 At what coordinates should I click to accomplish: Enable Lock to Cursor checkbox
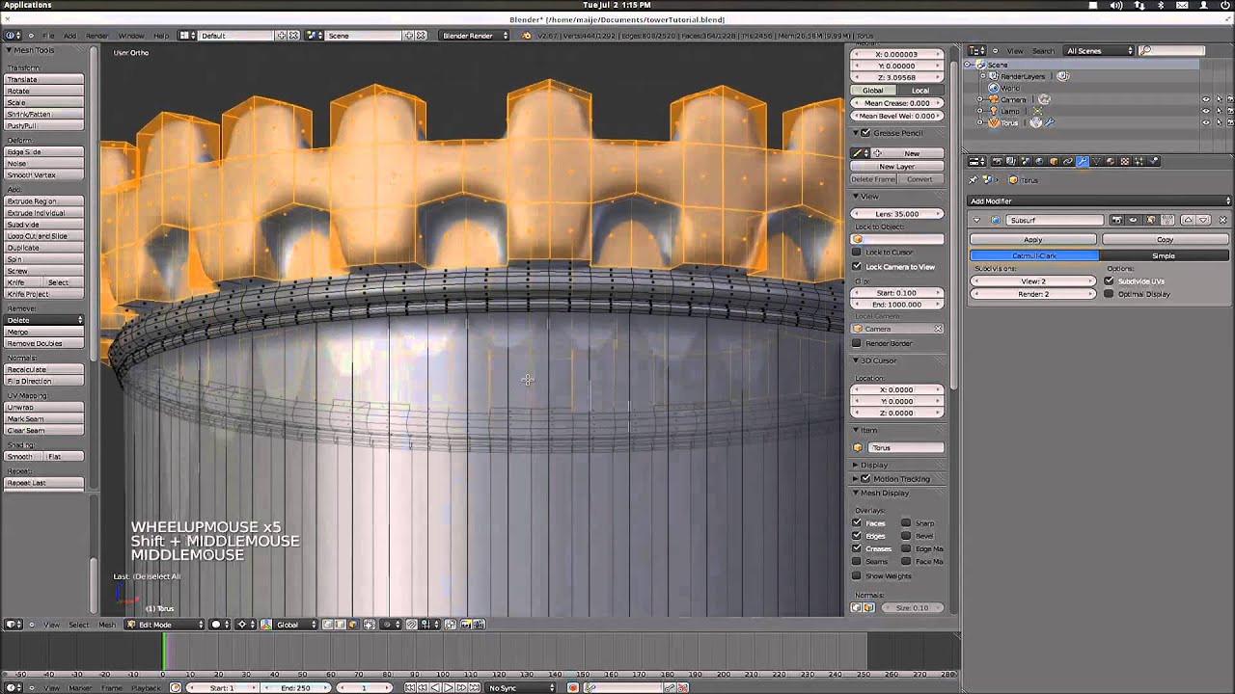pos(857,253)
